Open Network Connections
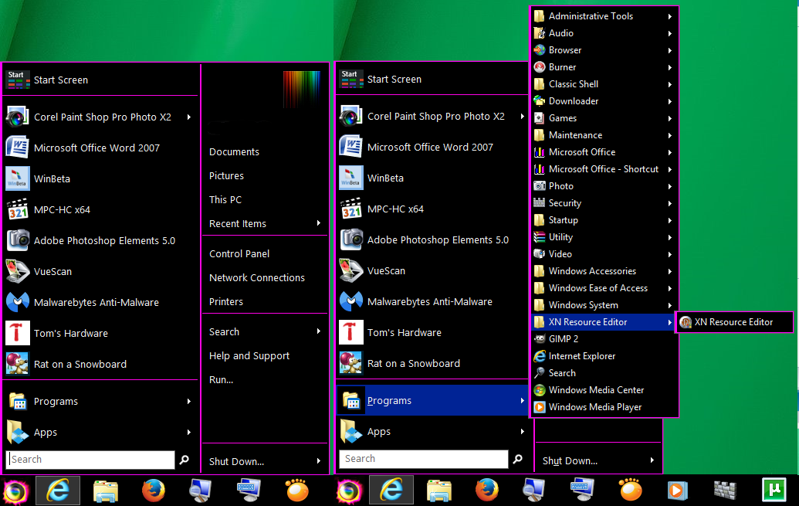The width and height of the screenshot is (799, 506). (257, 277)
